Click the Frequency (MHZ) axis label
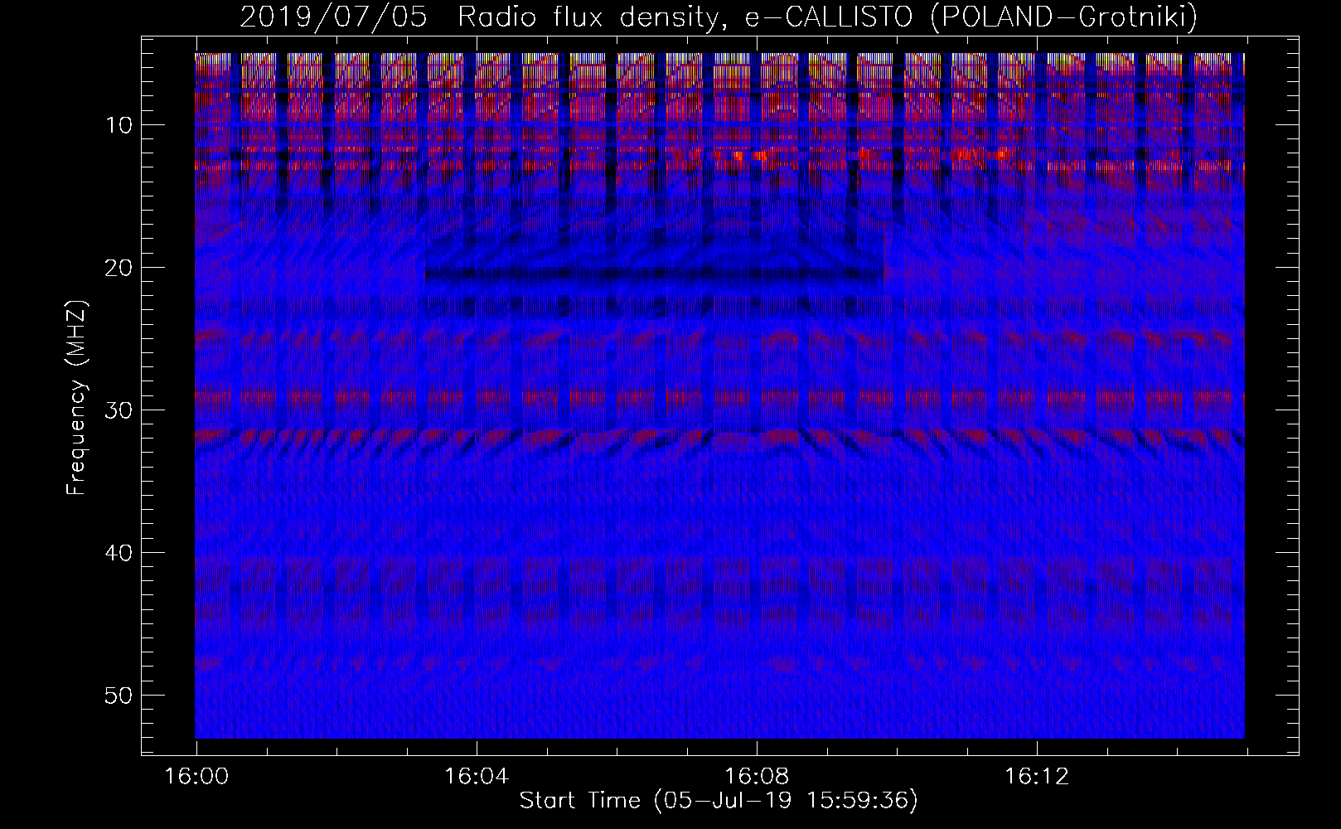Screen dimensions: 1341x829 76,398
